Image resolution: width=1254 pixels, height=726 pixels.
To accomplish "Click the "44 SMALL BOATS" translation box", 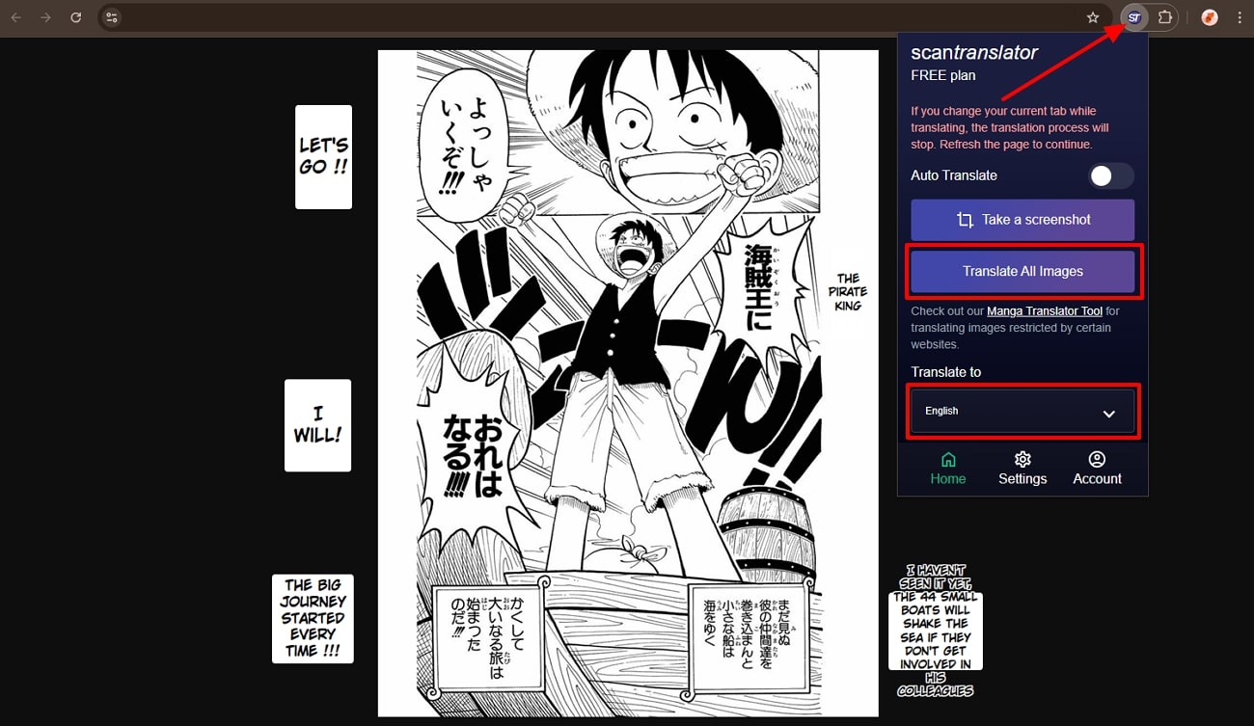I will tap(935, 631).
